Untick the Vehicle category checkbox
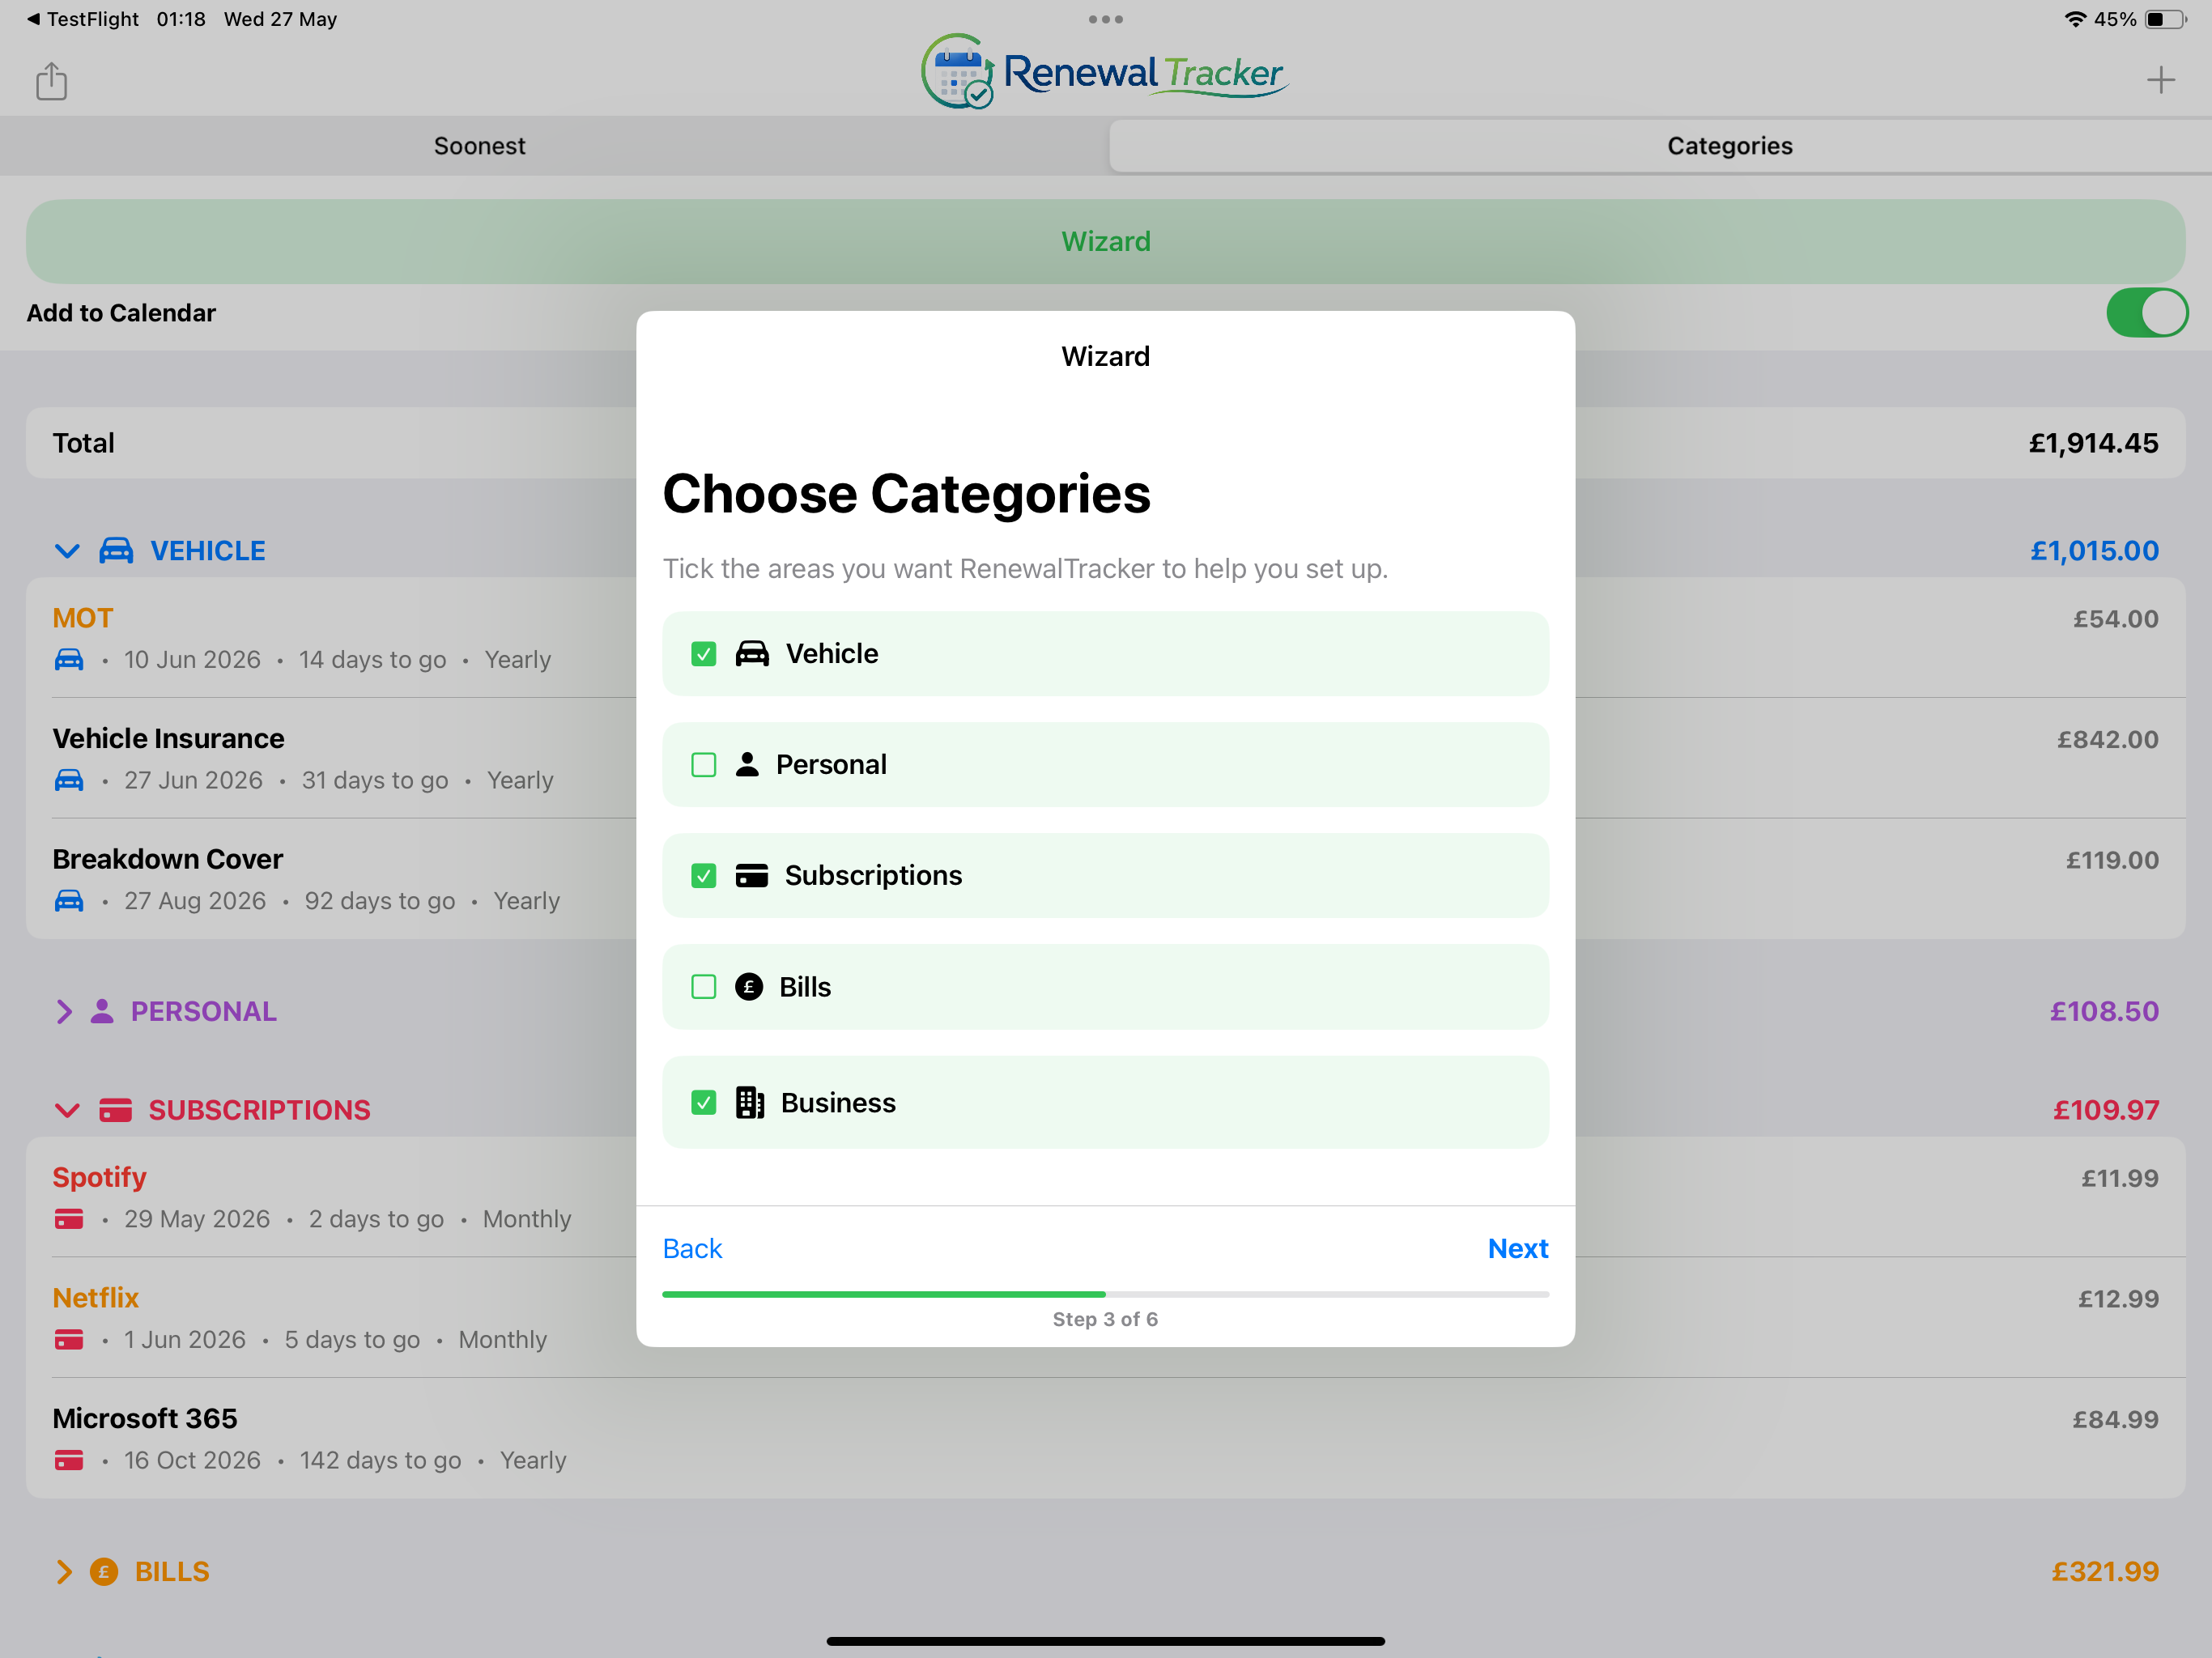Viewport: 2212px width, 1658px height. [704, 654]
